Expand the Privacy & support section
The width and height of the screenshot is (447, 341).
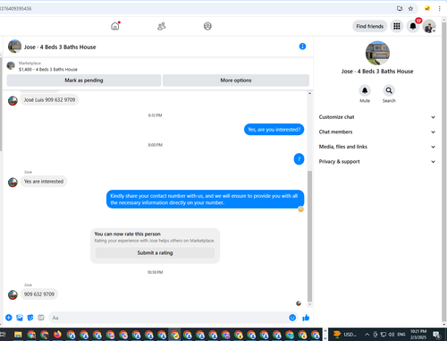pyautogui.click(x=377, y=162)
